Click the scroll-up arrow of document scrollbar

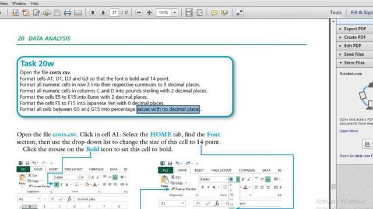(x=333, y=21)
